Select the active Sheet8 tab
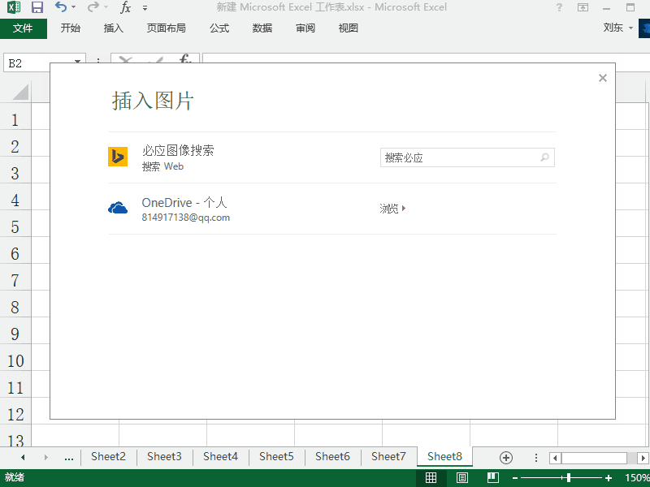This screenshot has height=487, width=650. click(x=444, y=456)
